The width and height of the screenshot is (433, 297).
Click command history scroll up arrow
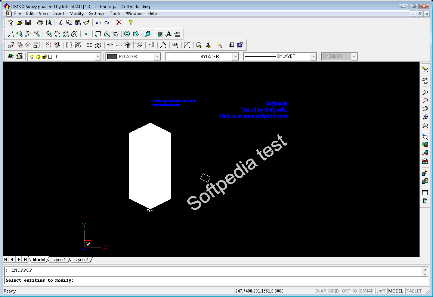tap(425, 269)
